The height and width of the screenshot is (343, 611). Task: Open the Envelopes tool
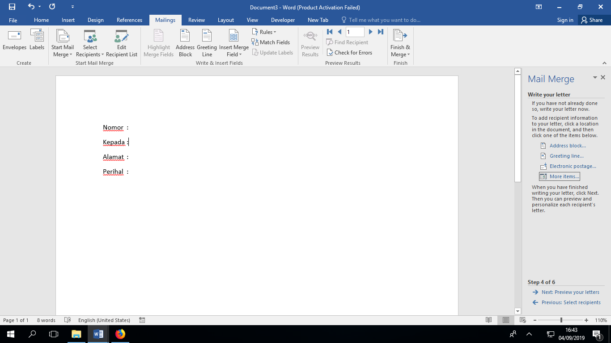pos(14,40)
